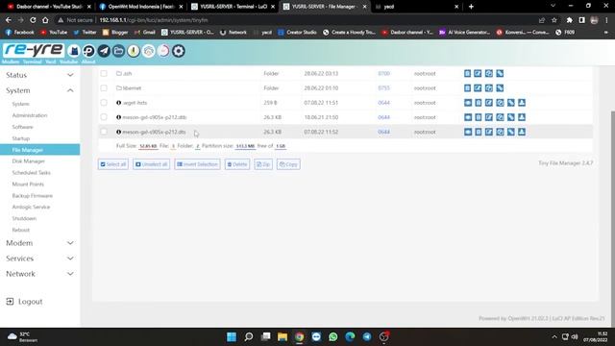Viewport: 615px width, 346px height.
Task: Delete meson-gxl-s905x-p212.dts via trash icon
Action: click(x=479, y=132)
